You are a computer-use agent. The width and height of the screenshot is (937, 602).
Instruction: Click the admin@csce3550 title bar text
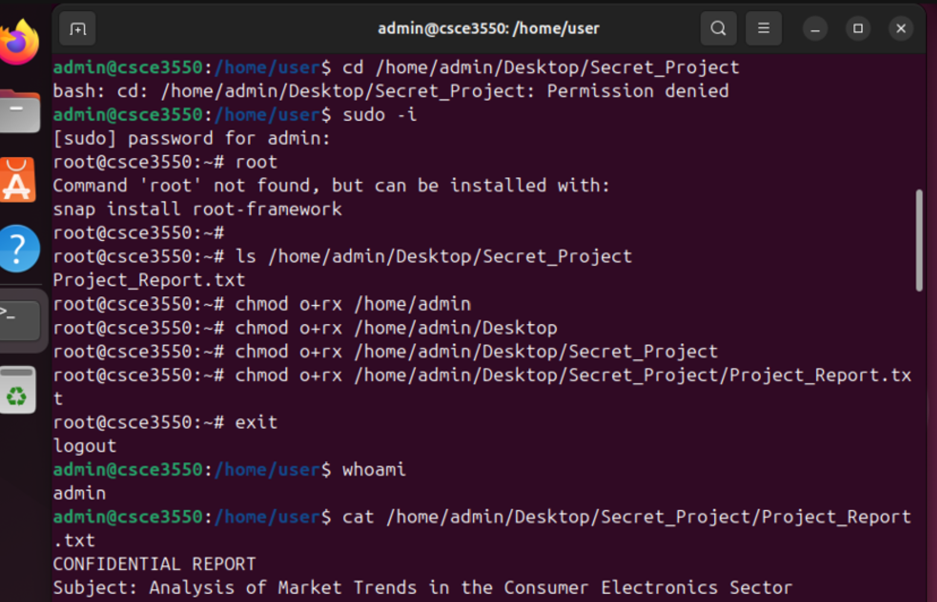coord(488,28)
